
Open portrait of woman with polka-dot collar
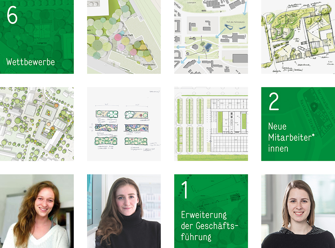pyautogui.click(x=298, y=211)
